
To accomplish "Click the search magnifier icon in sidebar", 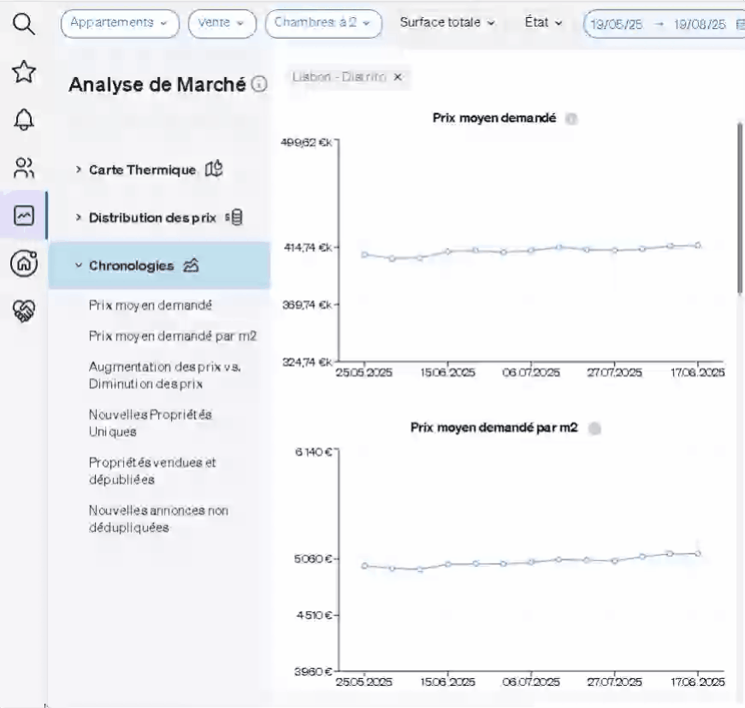I will click(x=24, y=25).
